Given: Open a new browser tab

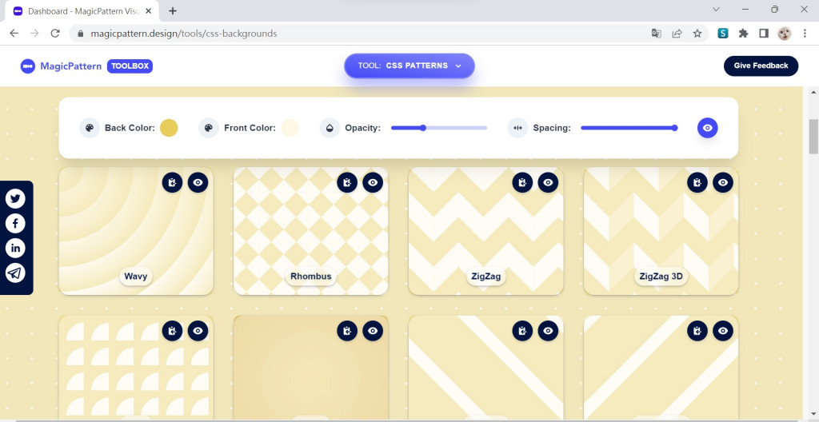Looking at the screenshot, I should 173,10.
